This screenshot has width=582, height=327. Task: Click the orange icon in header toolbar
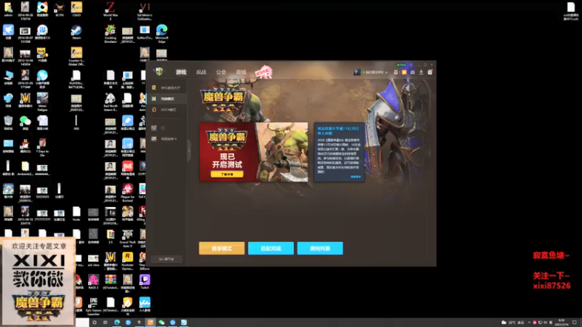(404, 73)
